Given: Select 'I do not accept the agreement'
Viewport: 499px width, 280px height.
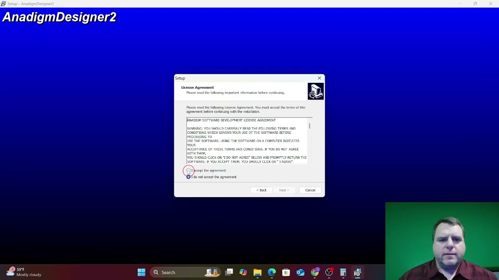Looking at the screenshot, I should pos(189,177).
